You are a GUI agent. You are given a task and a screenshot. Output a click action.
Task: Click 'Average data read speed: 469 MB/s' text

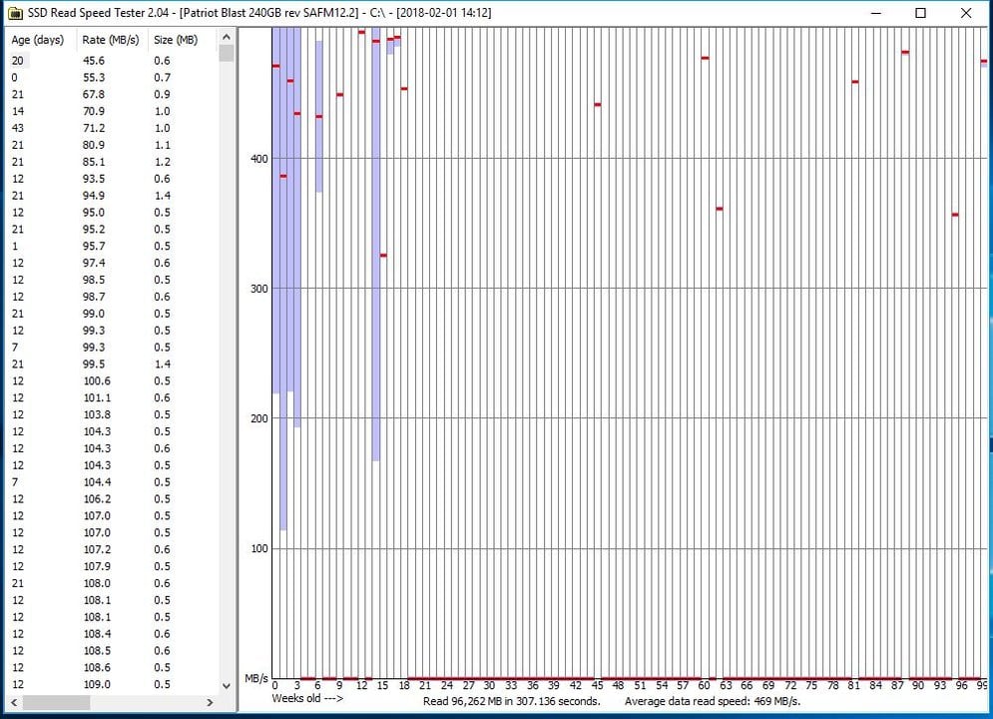tap(713, 701)
